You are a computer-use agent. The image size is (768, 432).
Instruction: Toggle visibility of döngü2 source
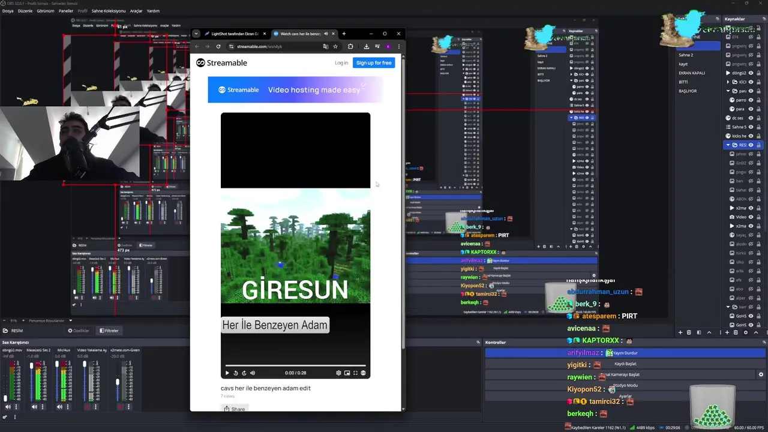pyautogui.click(x=751, y=73)
